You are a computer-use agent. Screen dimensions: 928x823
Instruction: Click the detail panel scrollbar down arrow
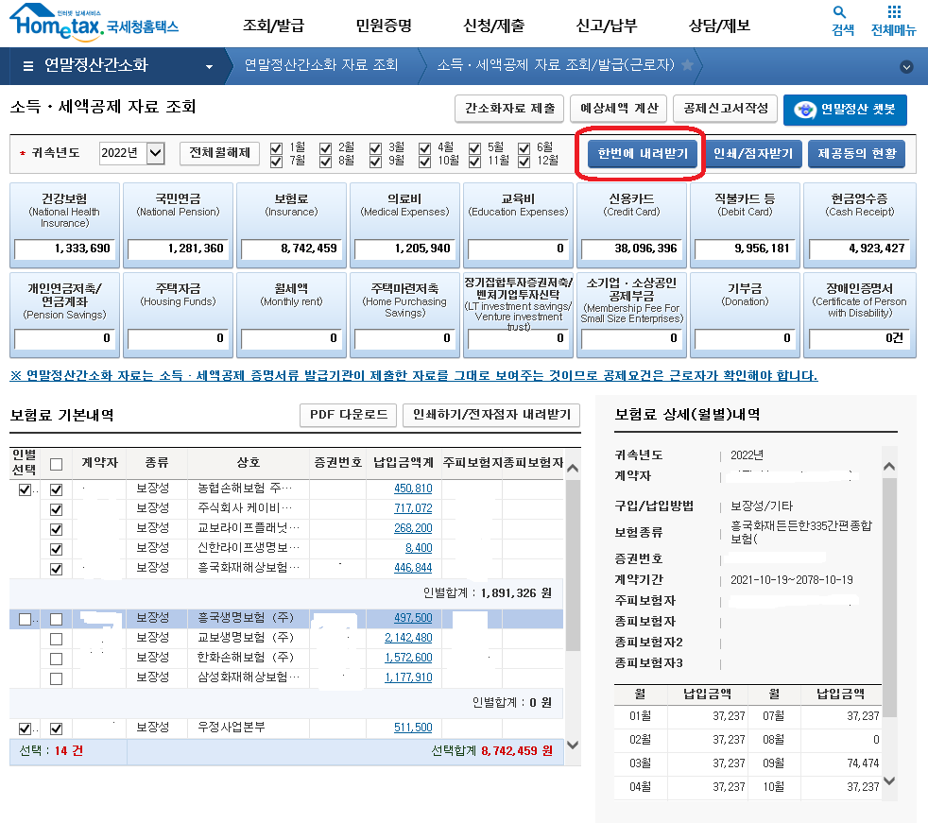coord(889,781)
